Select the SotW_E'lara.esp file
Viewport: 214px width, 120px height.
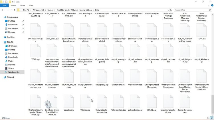point(52,32)
